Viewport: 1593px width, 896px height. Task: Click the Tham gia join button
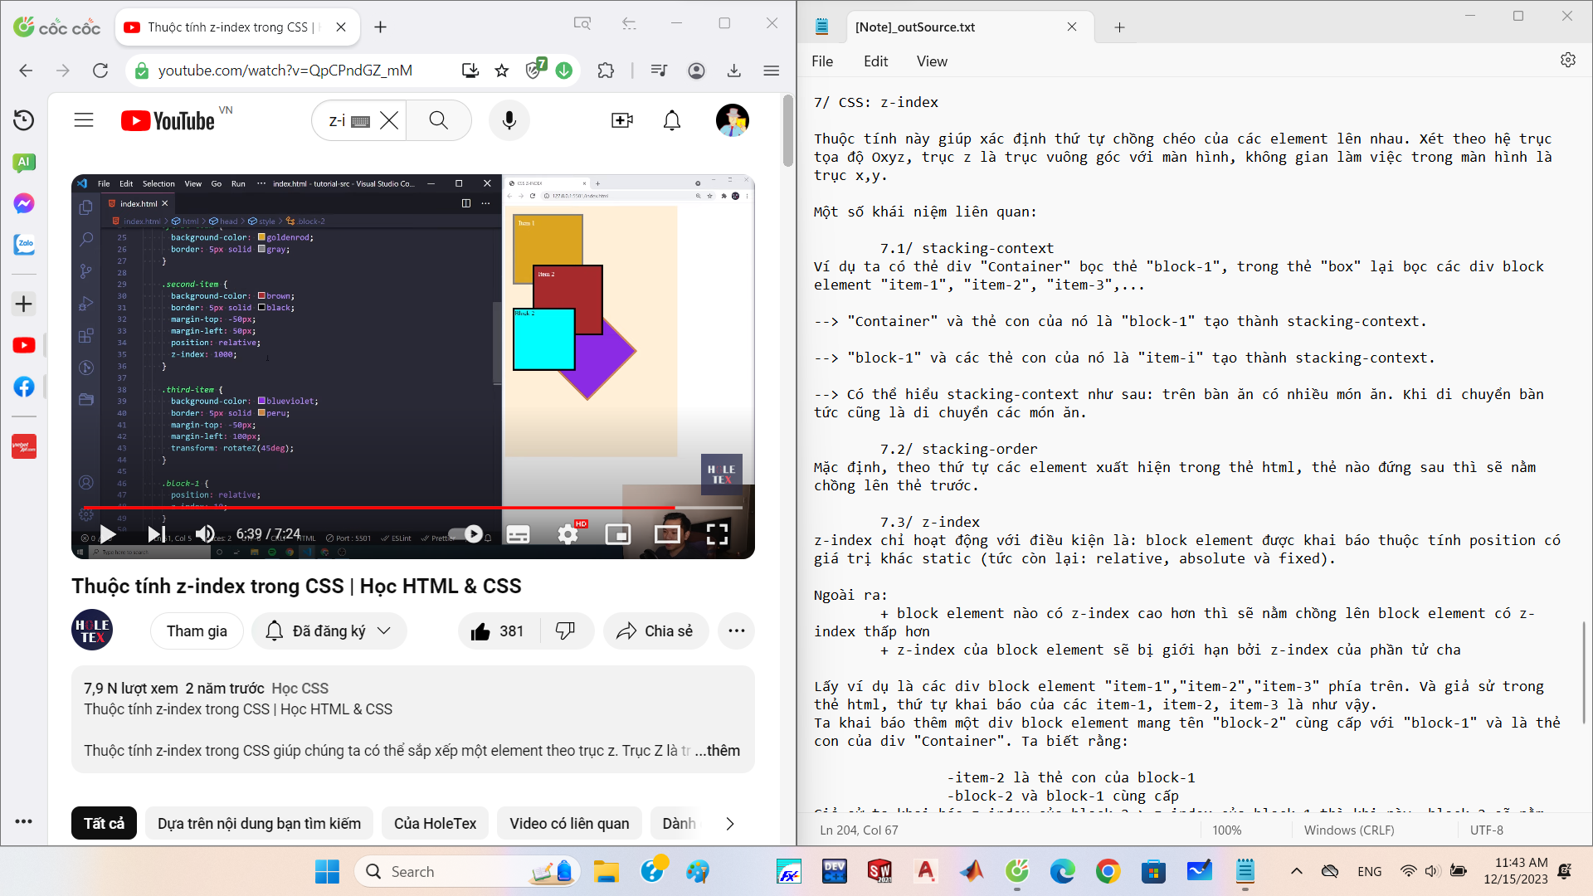click(197, 631)
